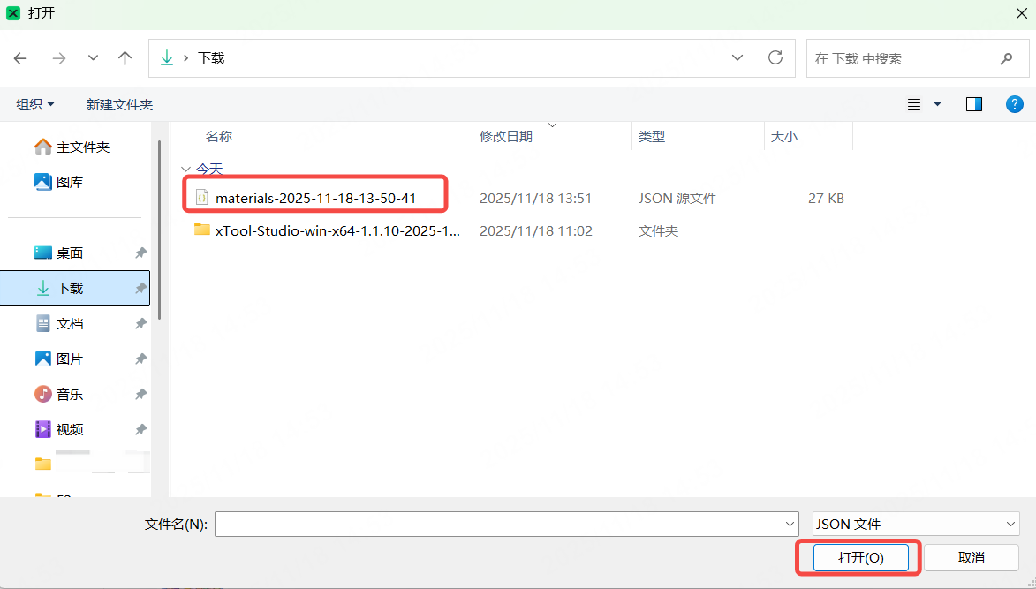Open the 组织 menu

coord(35,104)
